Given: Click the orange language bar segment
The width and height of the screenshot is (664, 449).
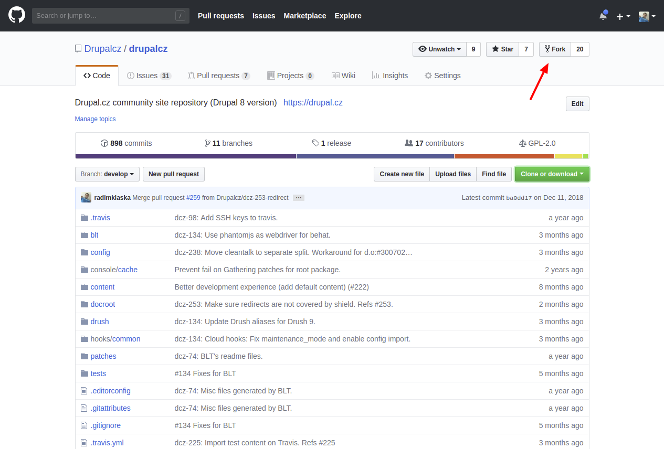Looking at the screenshot, I should pyautogui.click(x=504, y=156).
